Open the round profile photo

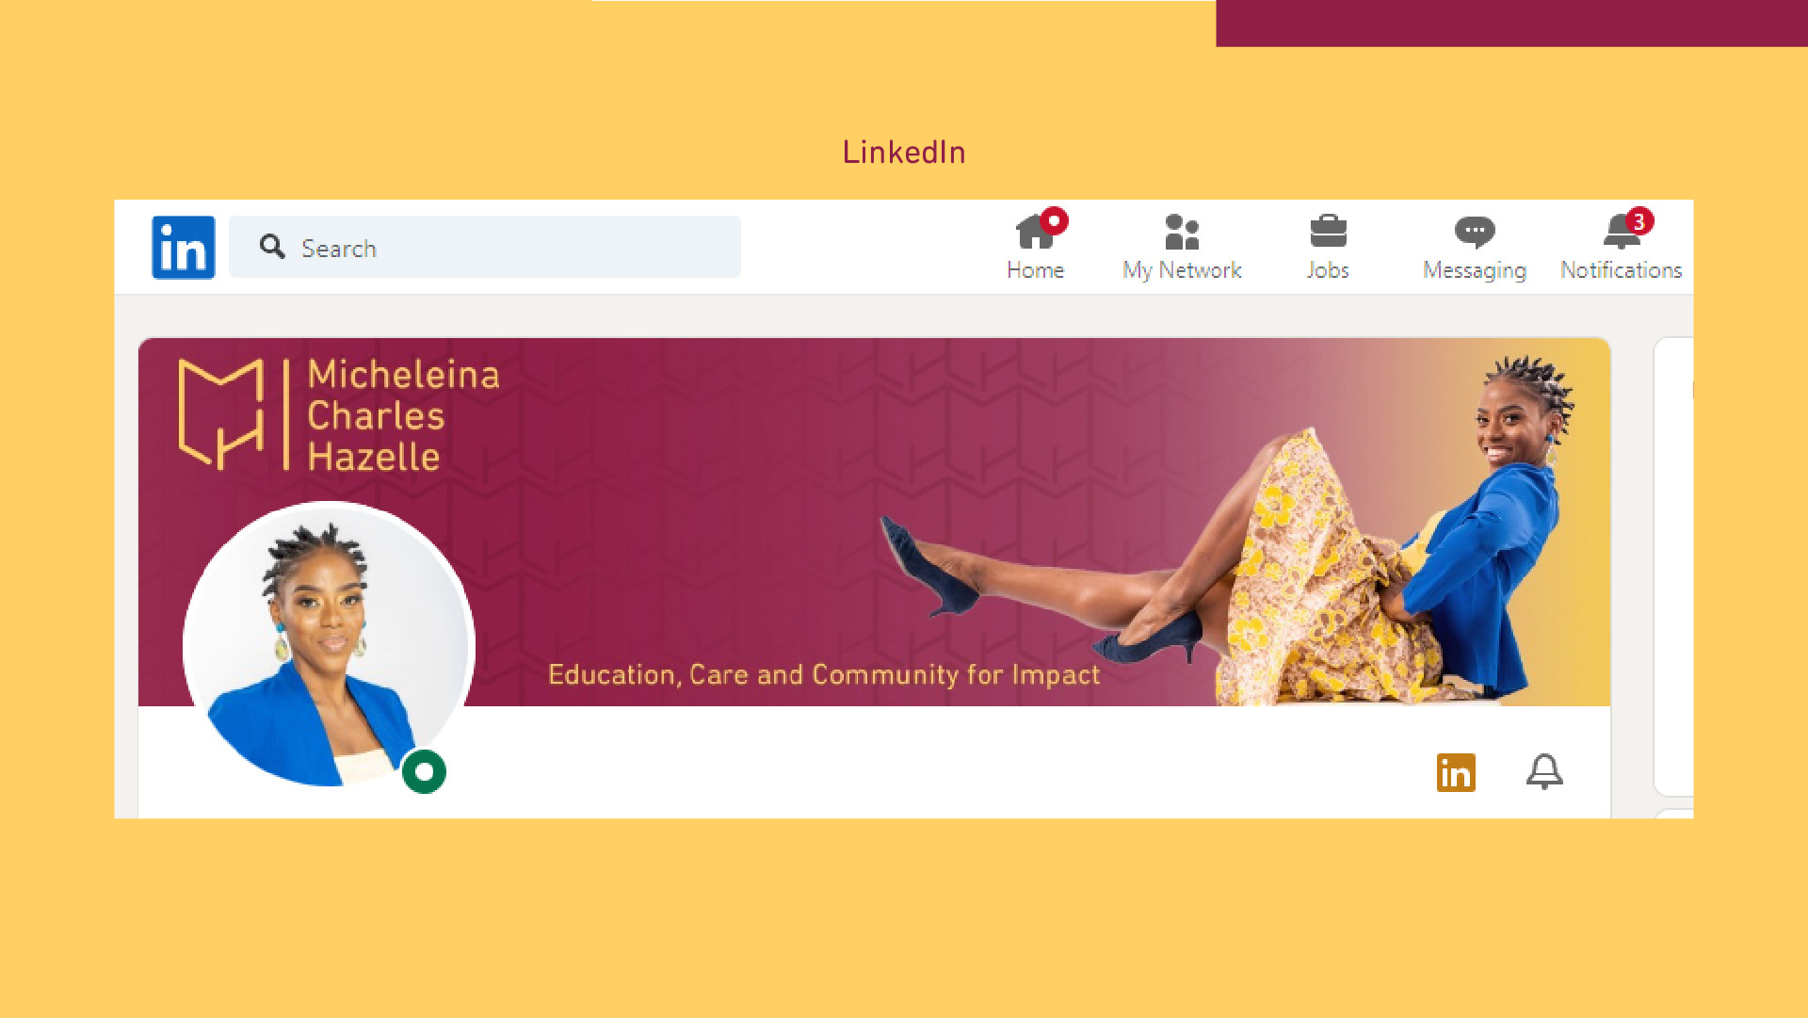point(329,645)
